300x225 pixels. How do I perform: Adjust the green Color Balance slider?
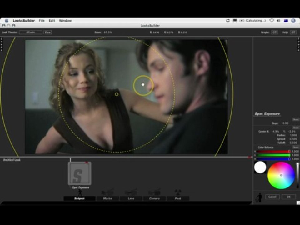273,155
